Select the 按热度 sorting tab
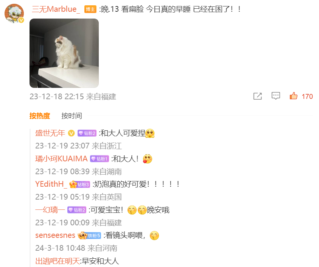 pyautogui.click(x=40, y=116)
